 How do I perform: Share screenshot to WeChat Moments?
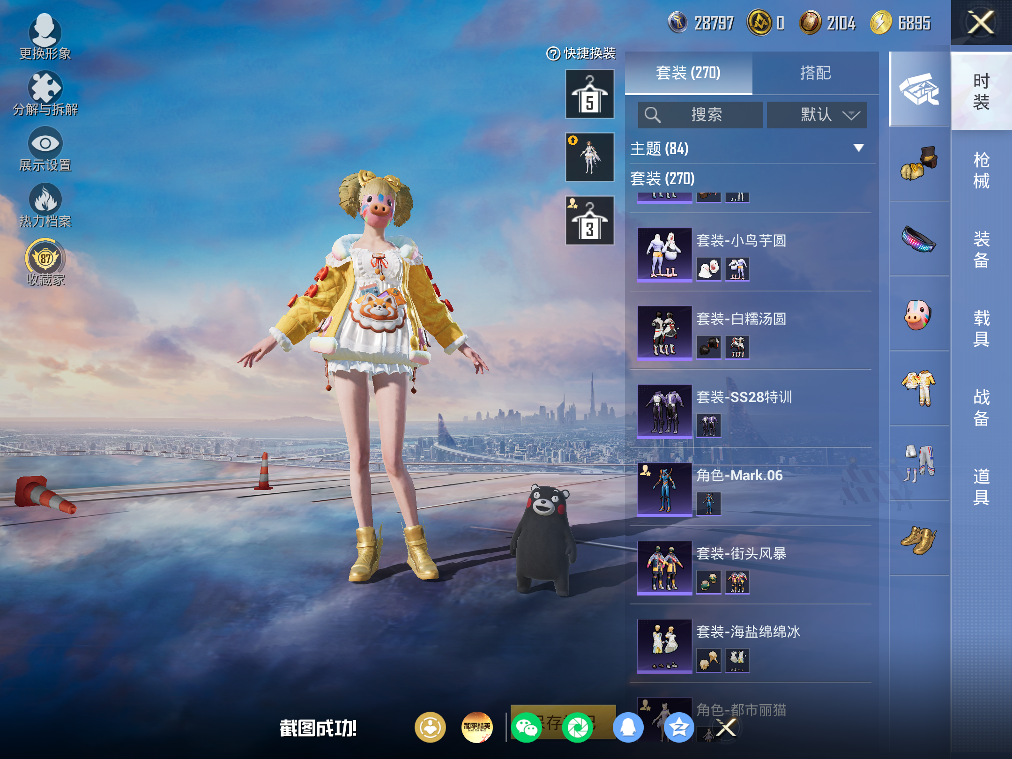[577, 727]
